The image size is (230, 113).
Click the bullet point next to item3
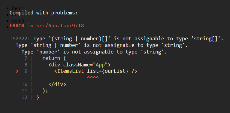pyautogui.click(x=8, y=21)
